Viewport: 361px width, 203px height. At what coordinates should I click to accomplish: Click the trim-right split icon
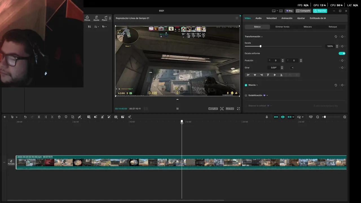click(52, 117)
